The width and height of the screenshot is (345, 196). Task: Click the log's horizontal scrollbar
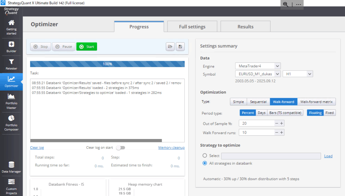tap(96, 140)
